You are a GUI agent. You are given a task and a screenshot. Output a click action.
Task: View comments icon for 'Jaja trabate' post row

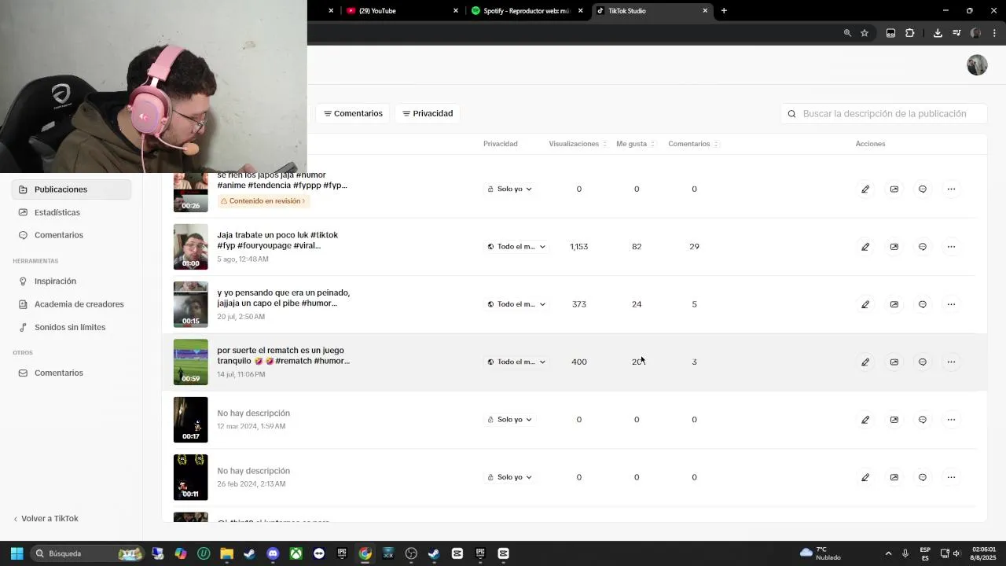click(923, 247)
